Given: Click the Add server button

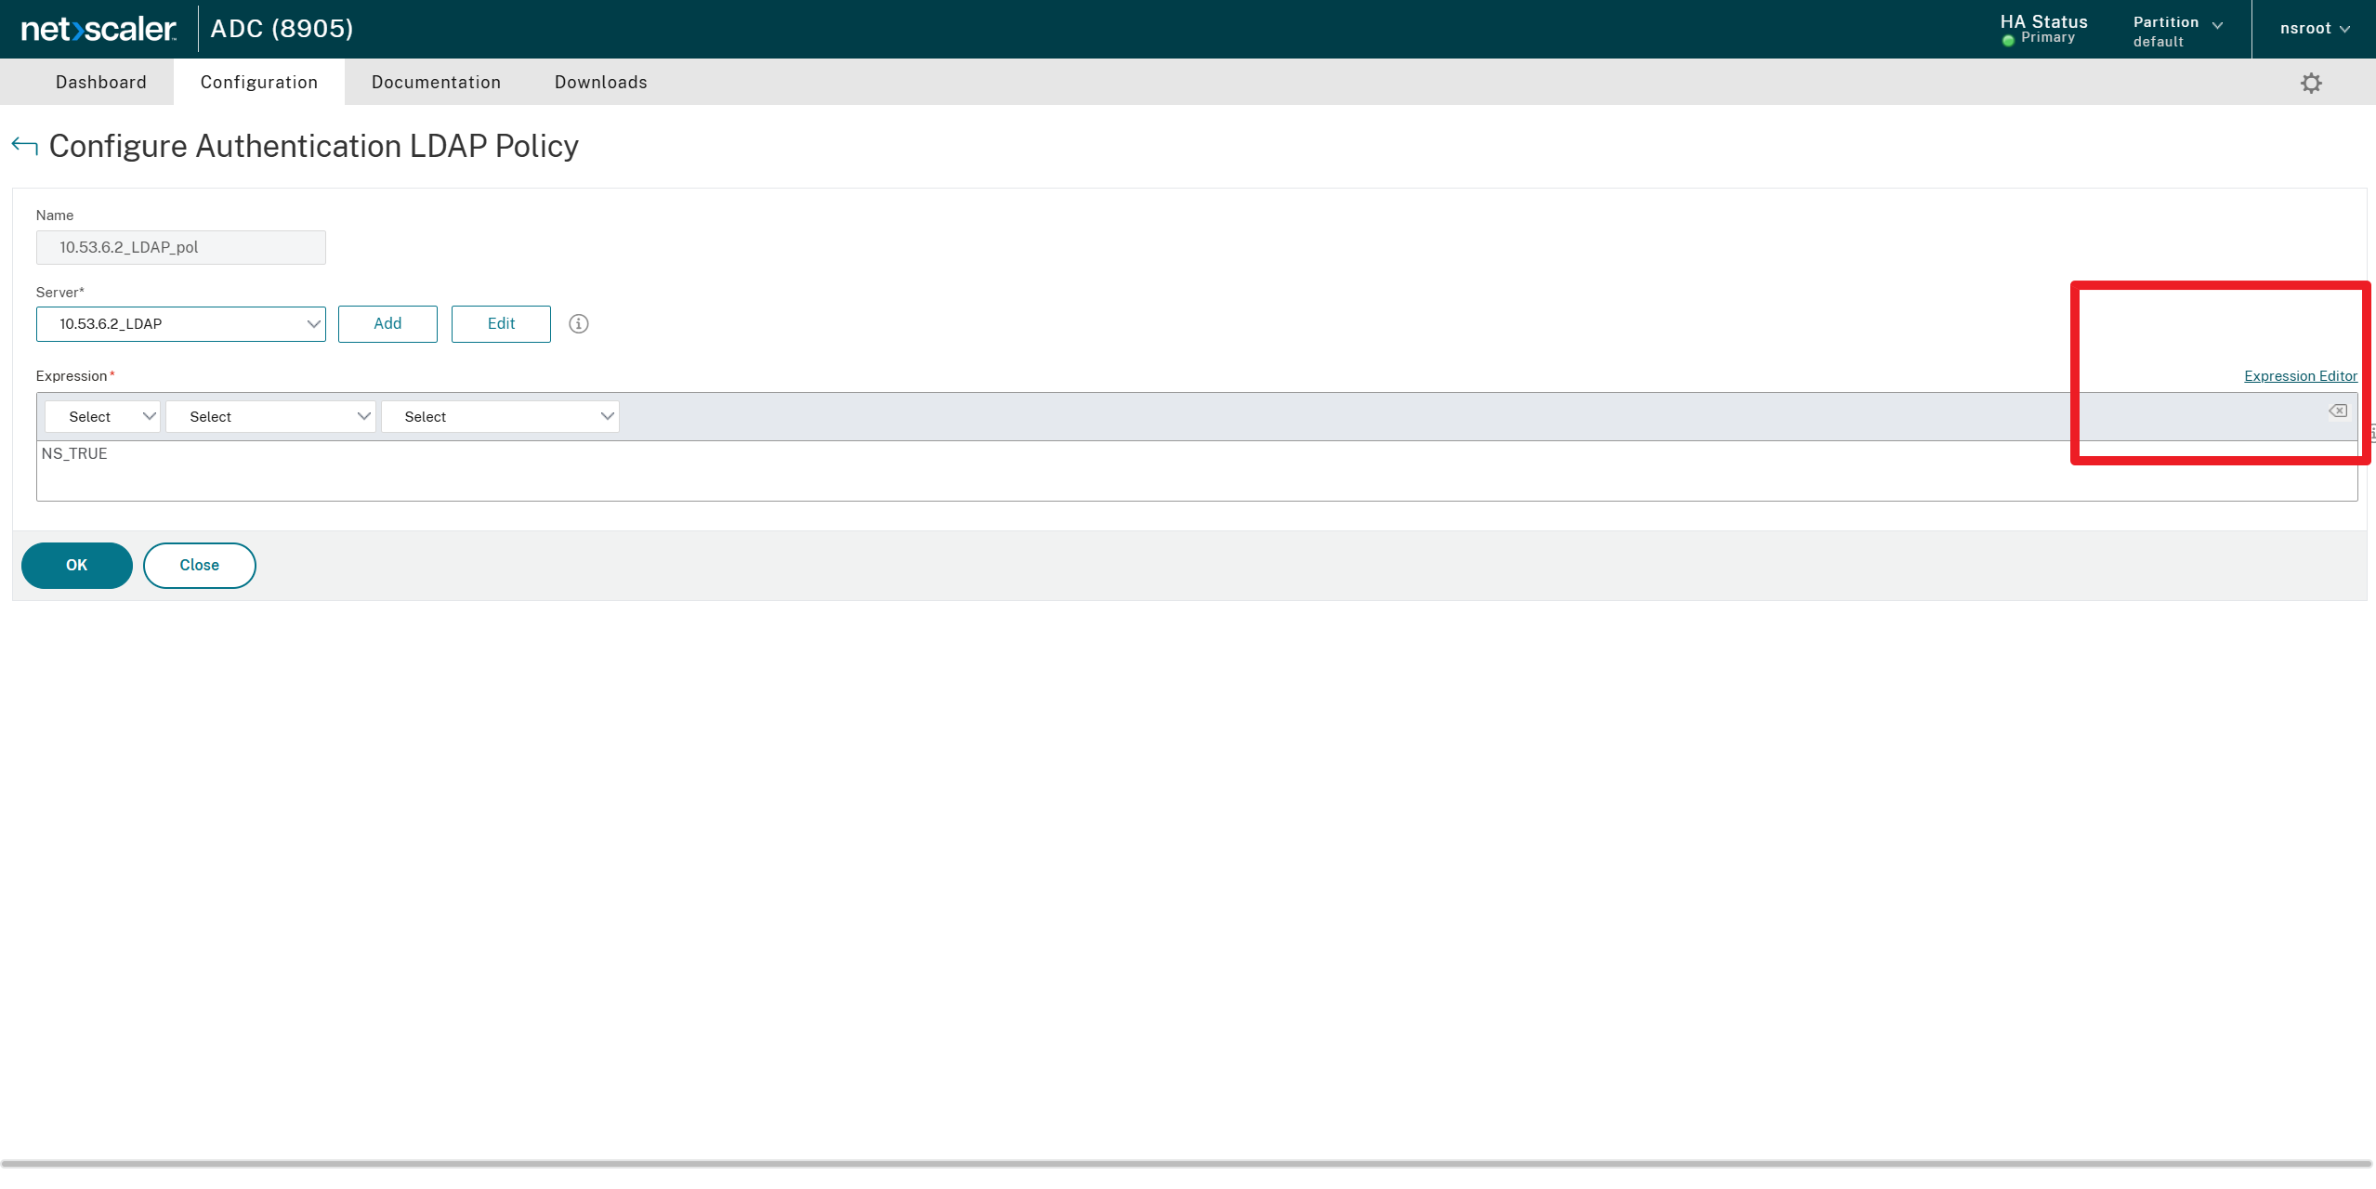Looking at the screenshot, I should 387,324.
